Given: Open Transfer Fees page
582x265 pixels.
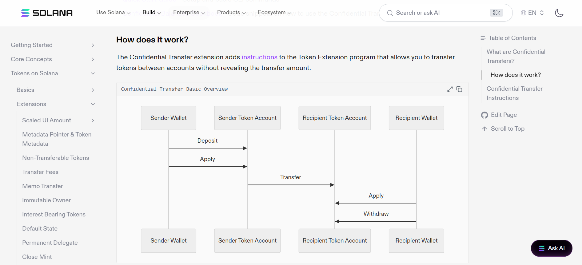Looking at the screenshot, I should point(40,172).
